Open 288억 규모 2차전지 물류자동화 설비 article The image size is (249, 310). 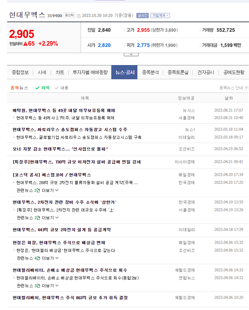(x=77, y=183)
